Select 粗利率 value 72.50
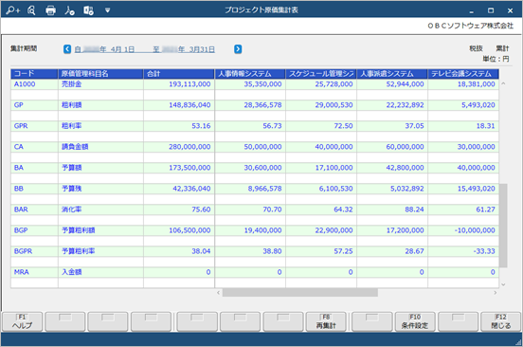This screenshot has width=523, height=347. pyautogui.click(x=321, y=126)
